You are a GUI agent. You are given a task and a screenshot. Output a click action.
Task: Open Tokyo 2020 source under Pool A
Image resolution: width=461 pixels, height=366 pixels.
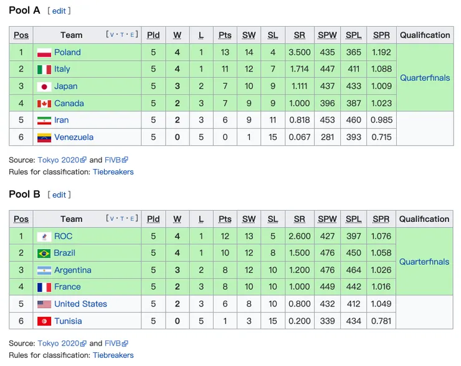coord(59,160)
